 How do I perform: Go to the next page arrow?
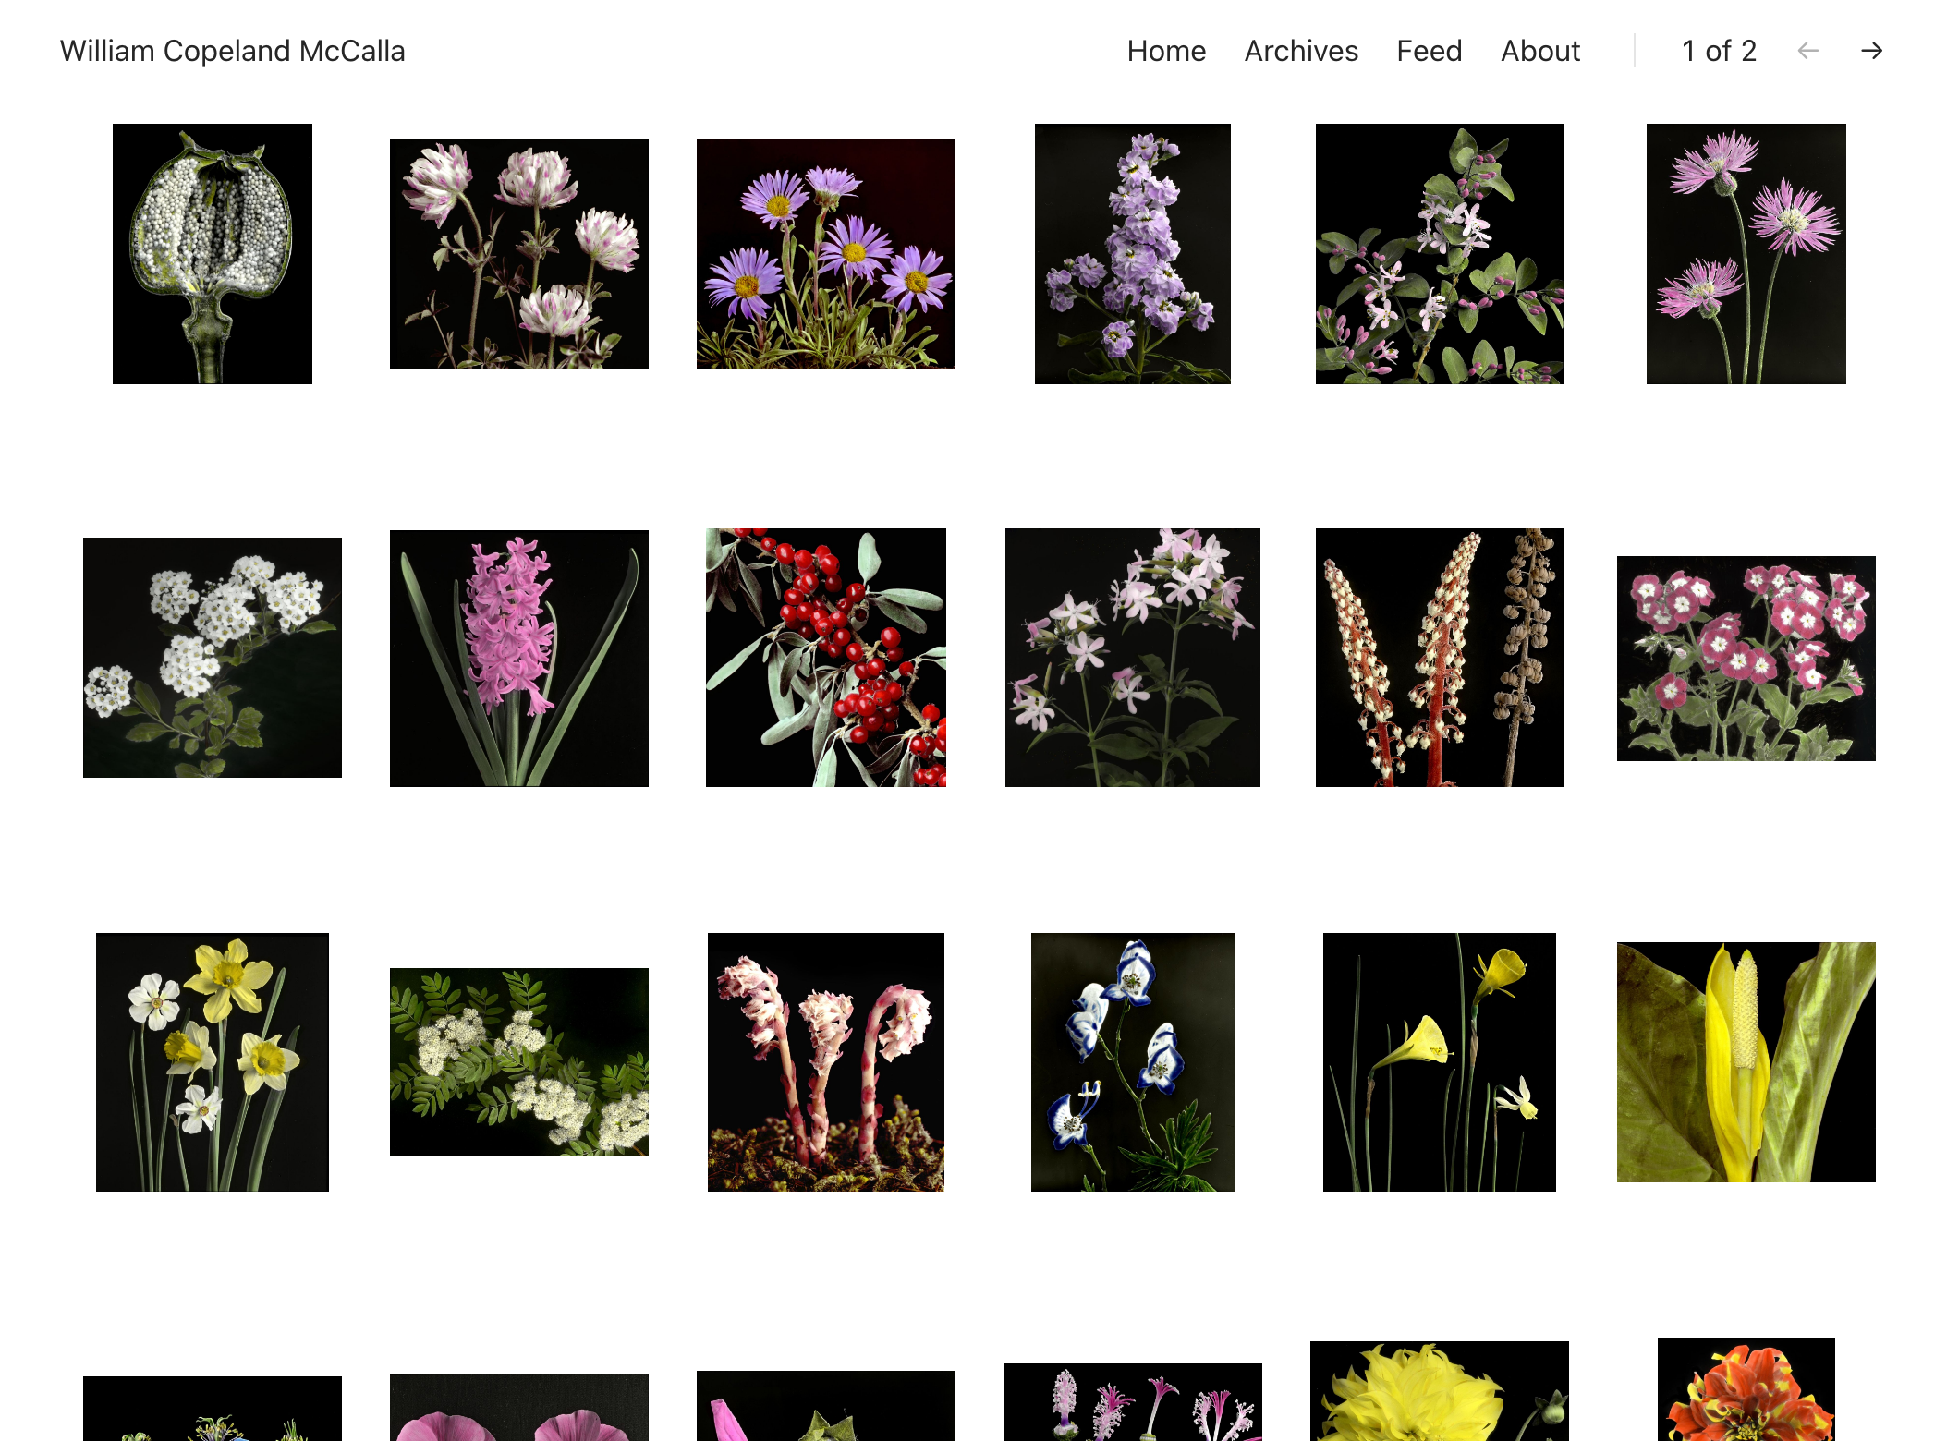tap(1871, 51)
